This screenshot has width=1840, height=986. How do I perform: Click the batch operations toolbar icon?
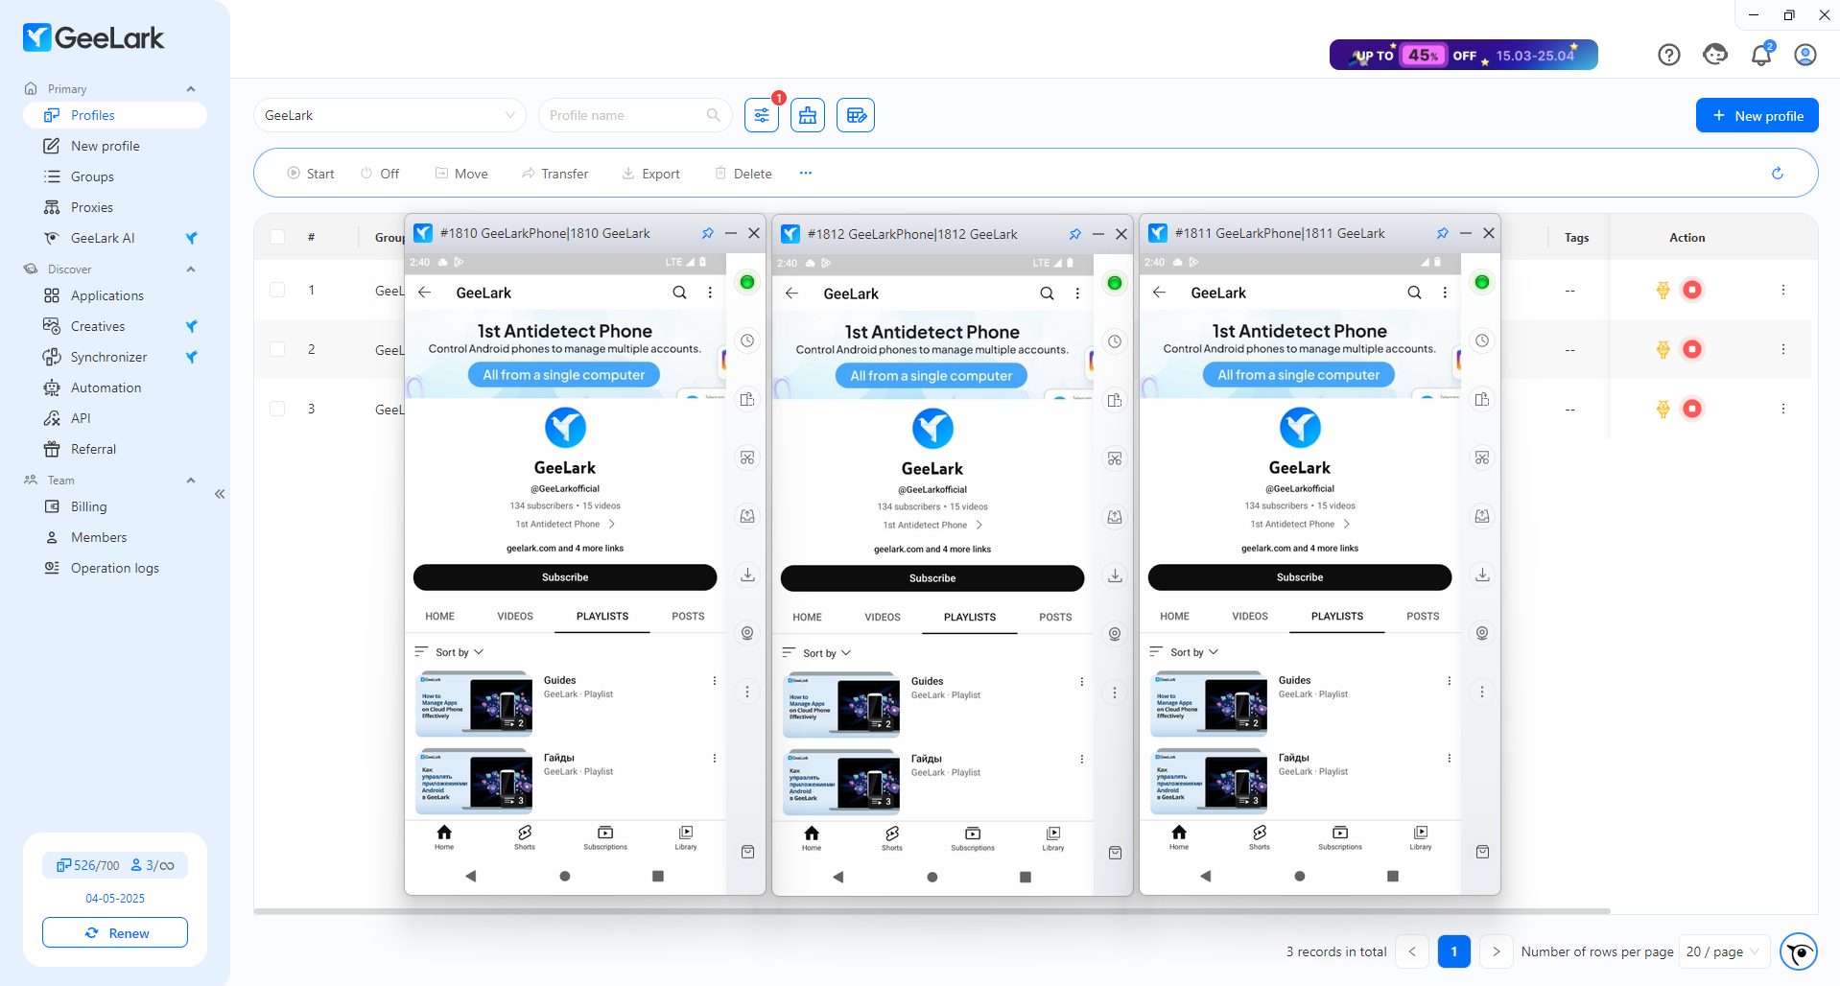(808, 115)
